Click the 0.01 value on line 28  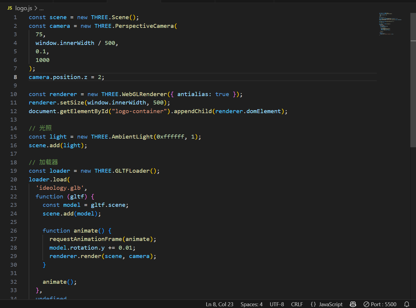(x=125, y=248)
